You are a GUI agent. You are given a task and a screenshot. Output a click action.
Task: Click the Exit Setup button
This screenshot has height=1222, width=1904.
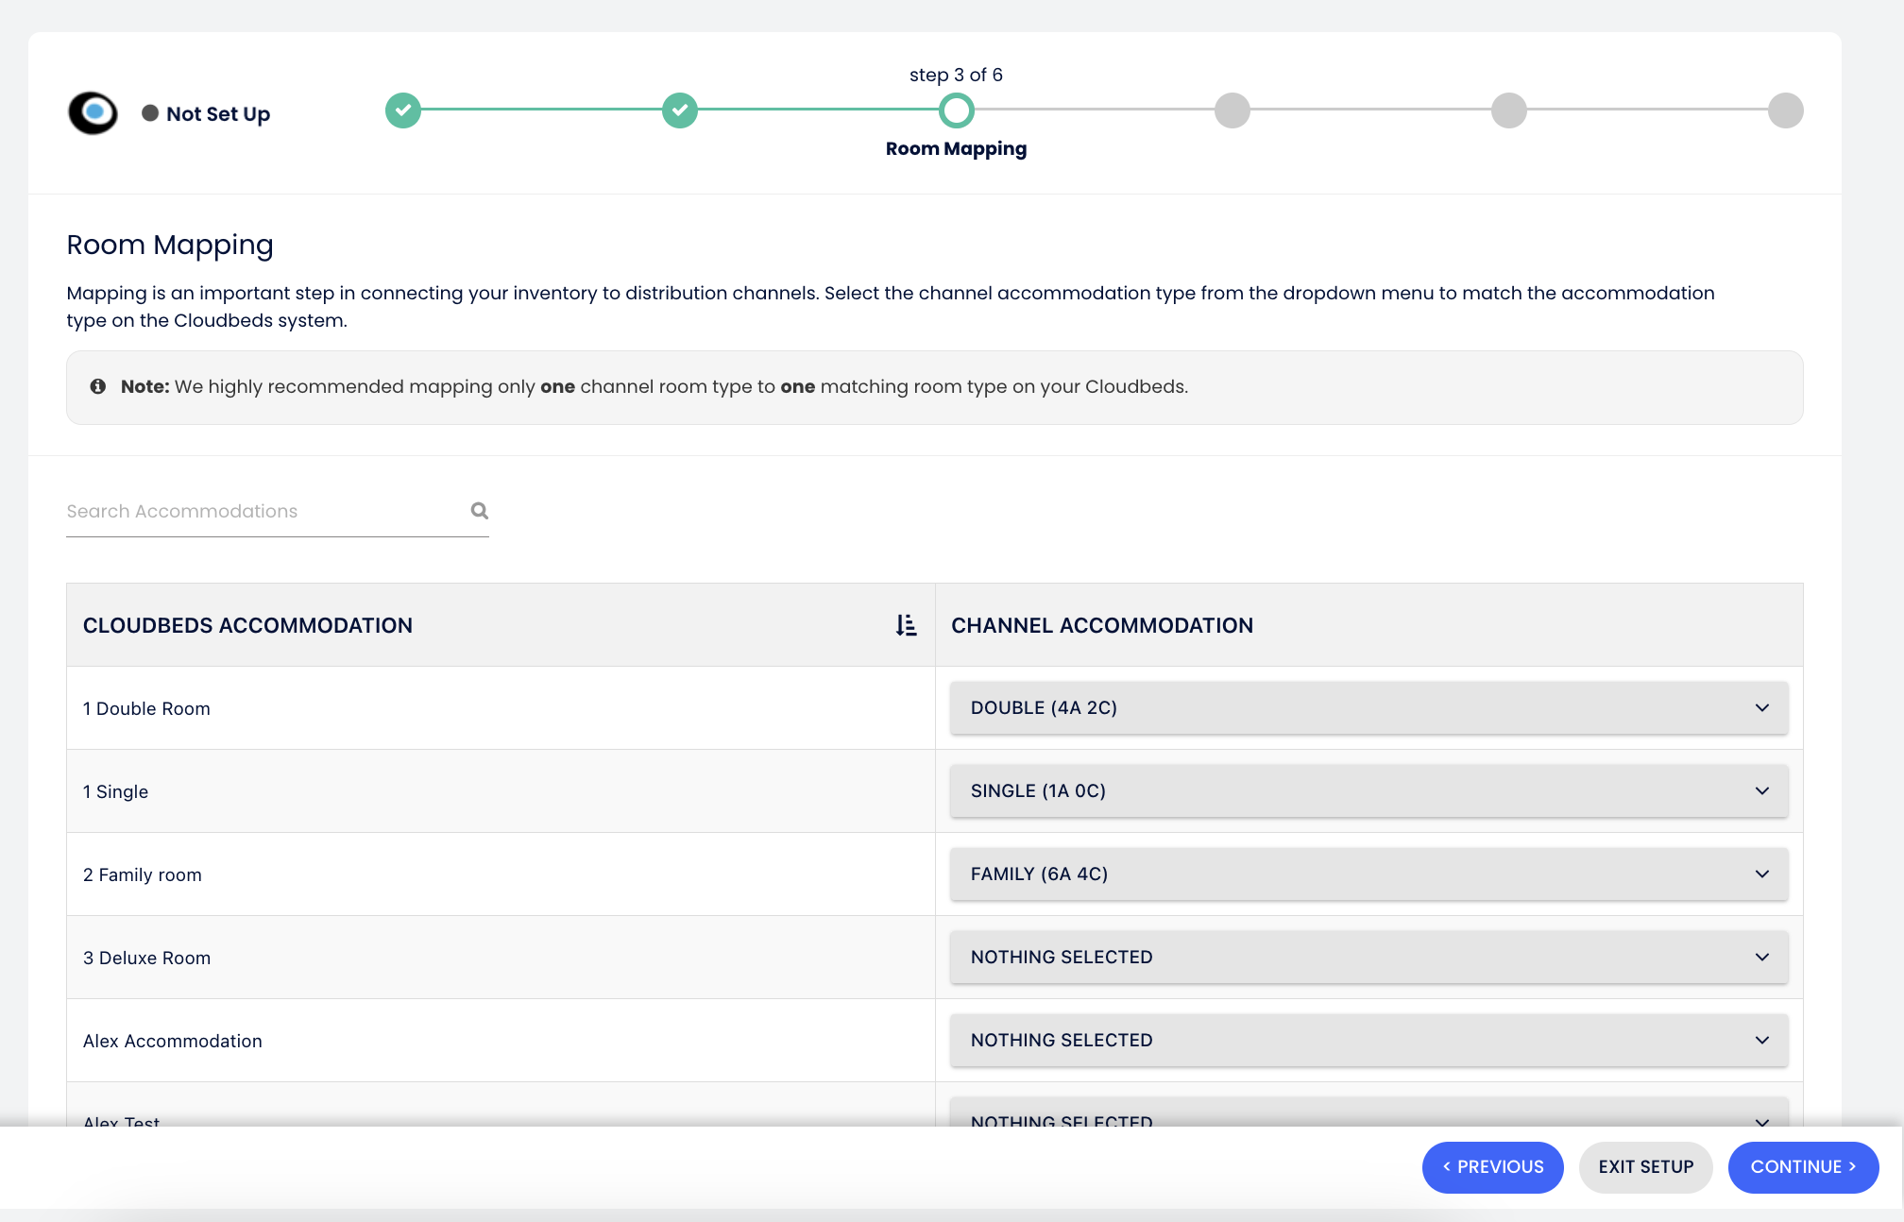(1645, 1167)
